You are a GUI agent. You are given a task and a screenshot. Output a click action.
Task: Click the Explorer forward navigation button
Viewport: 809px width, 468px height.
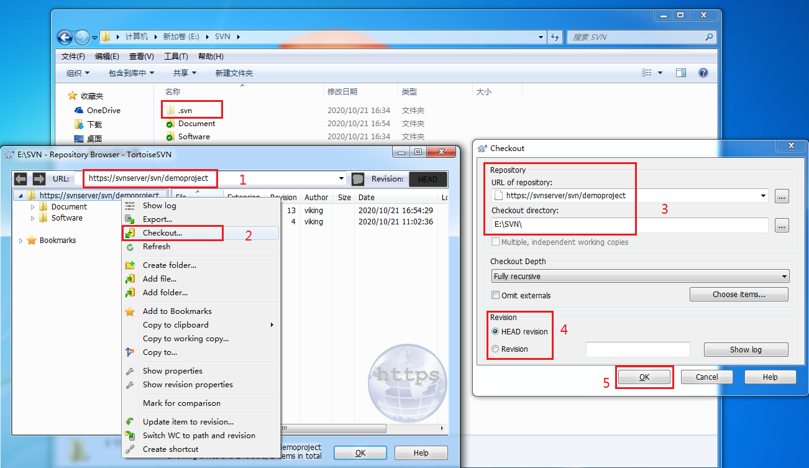point(82,37)
